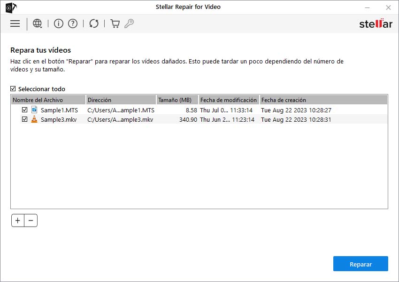Click the Sample1.MTS file type icon
The height and width of the screenshot is (282, 399).
coord(34,110)
